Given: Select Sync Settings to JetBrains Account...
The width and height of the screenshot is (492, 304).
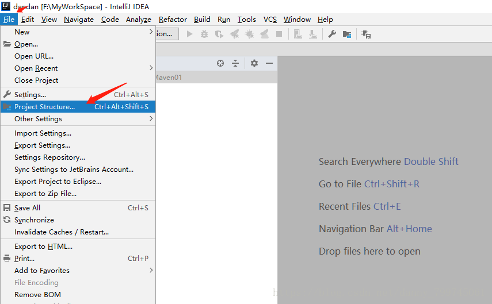Looking at the screenshot, I should [78, 170].
